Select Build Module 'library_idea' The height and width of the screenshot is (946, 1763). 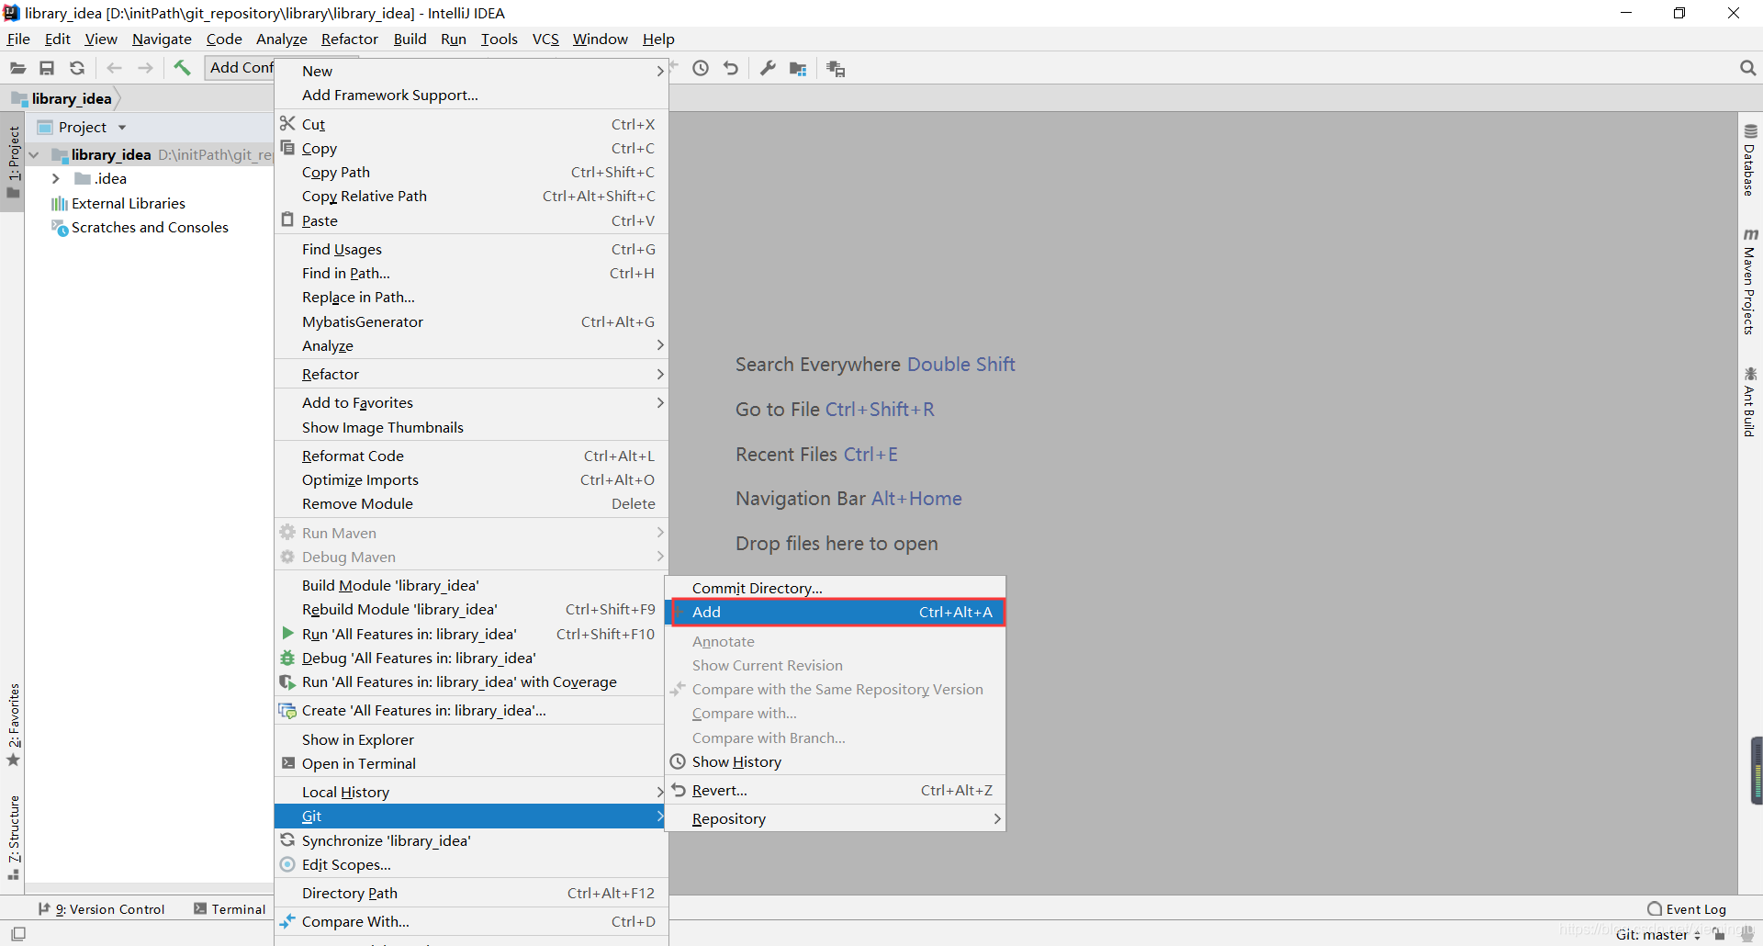point(471,585)
